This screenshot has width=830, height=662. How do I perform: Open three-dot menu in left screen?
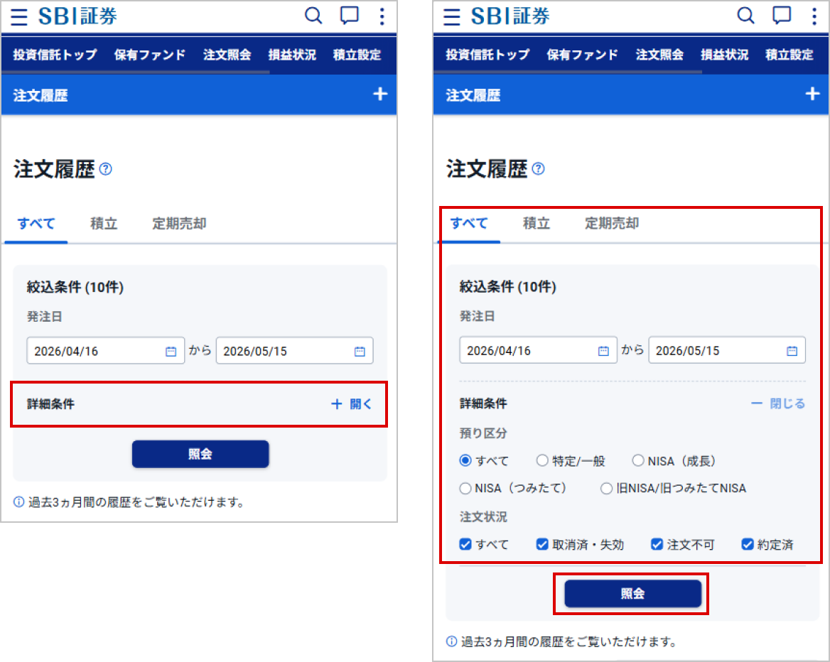(382, 16)
